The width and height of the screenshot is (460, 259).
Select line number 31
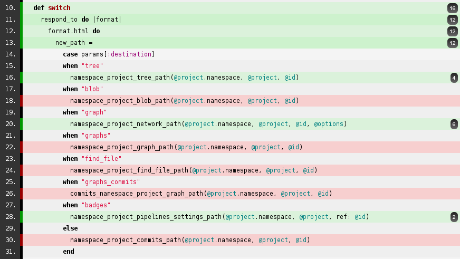(x=10, y=252)
